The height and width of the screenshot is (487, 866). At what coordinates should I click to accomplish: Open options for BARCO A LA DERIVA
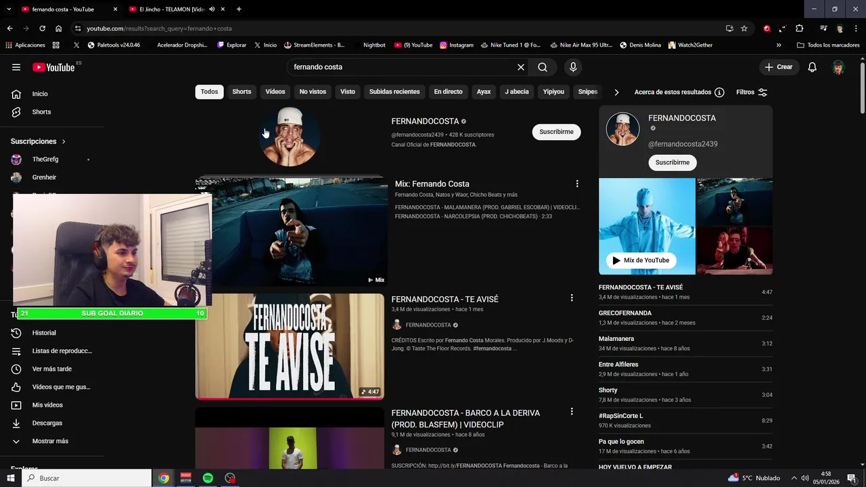pyautogui.click(x=572, y=411)
